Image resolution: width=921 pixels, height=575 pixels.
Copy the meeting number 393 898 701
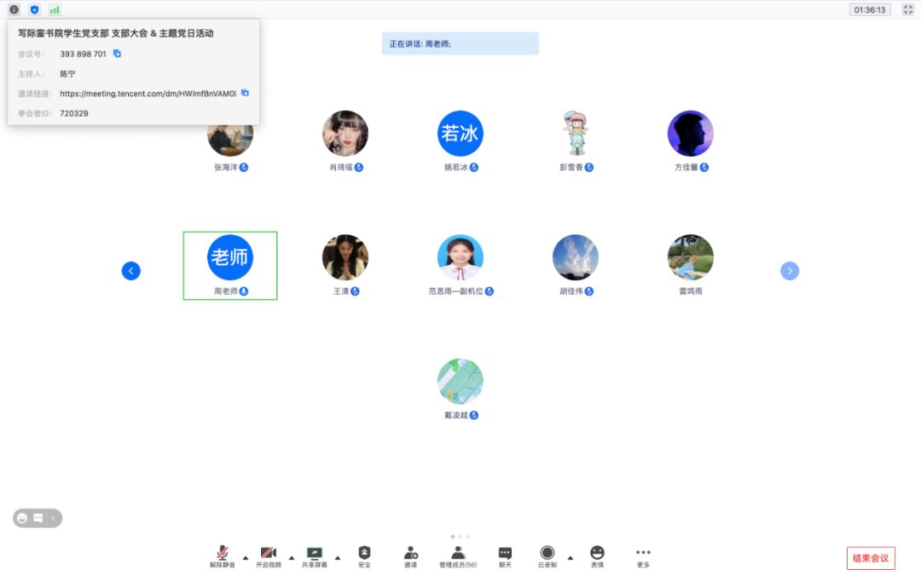click(118, 54)
